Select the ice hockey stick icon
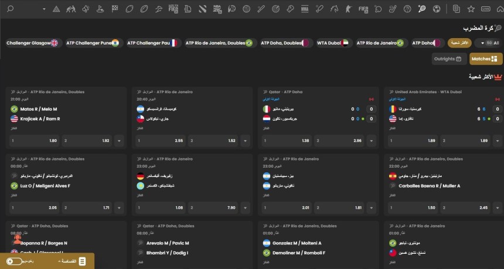Screen dimensions: 504x269 click(393, 9)
